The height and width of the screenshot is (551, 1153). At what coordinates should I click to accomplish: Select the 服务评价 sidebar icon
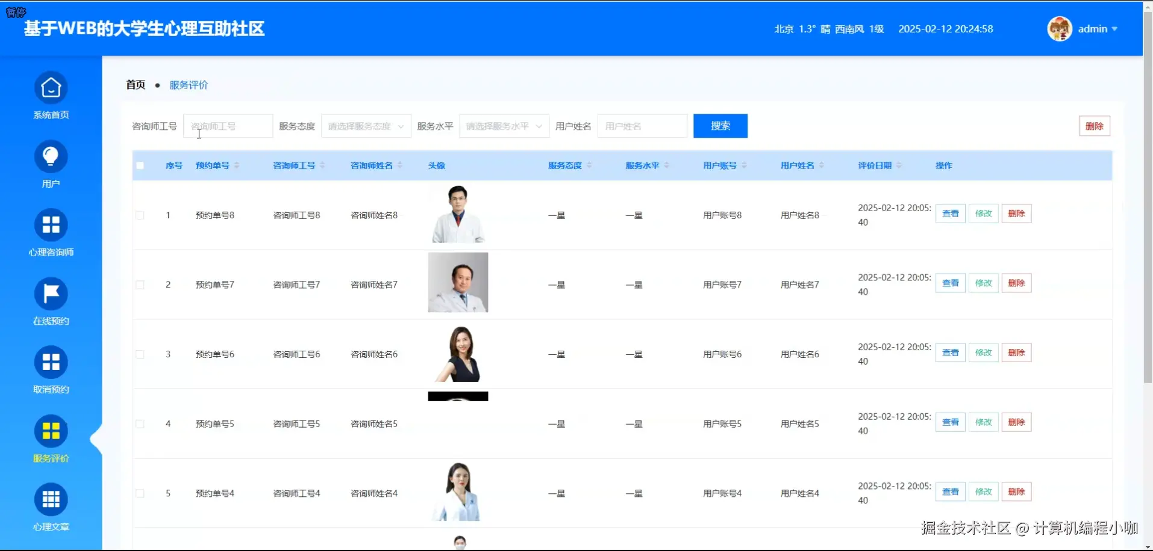(x=51, y=431)
